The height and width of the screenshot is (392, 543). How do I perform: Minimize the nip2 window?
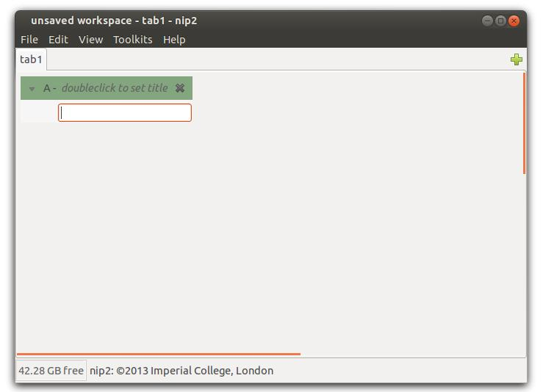coord(487,21)
